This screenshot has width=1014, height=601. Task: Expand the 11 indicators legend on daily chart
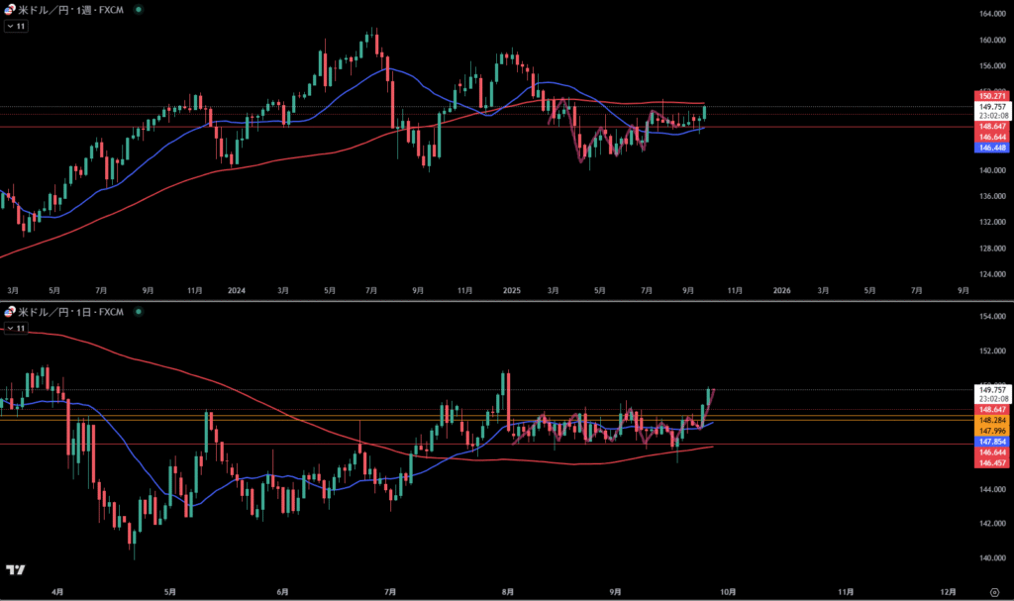pos(16,328)
